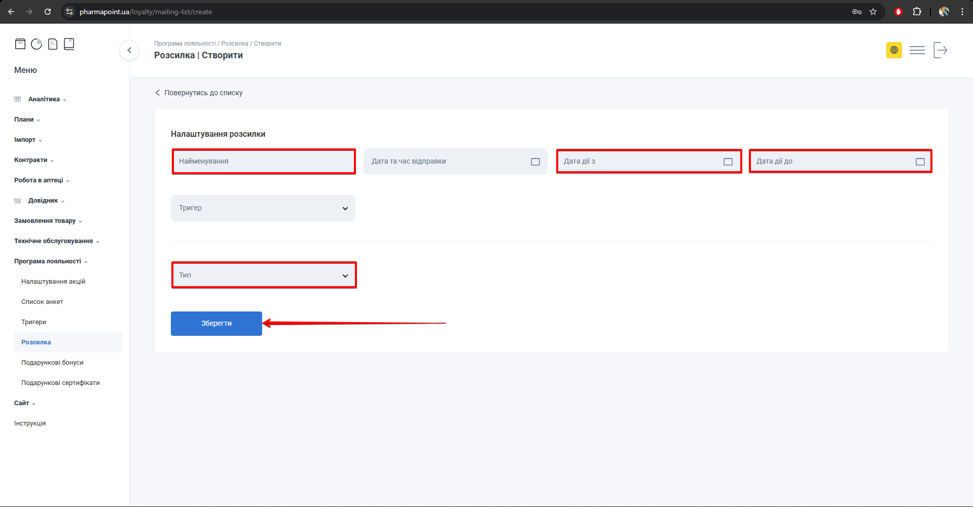This screenshot has height=507, width=973.
Task: Open the hamburger menu in the header
Action: (x=917, y=50)
